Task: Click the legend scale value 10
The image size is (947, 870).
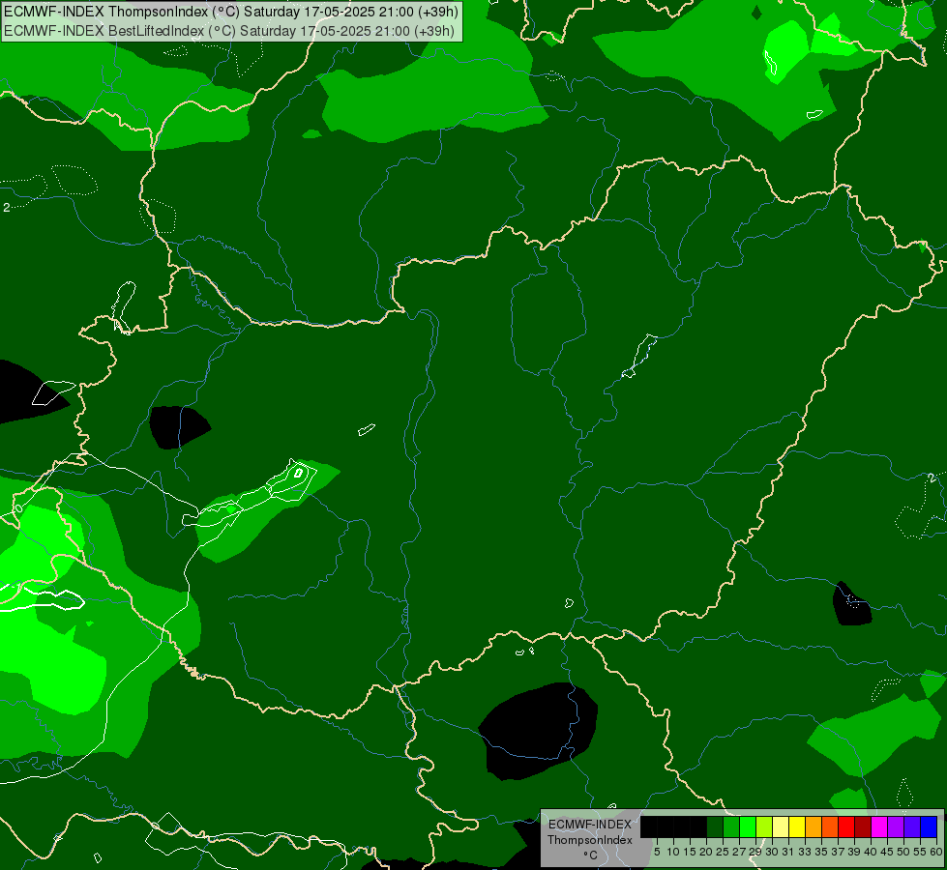Action: tap(673, 852)
